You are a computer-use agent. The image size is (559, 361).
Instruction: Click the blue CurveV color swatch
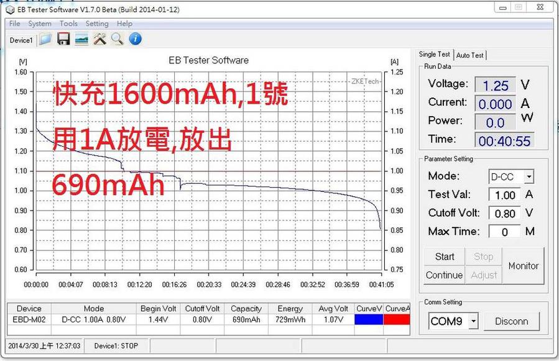tap(369, 319)
